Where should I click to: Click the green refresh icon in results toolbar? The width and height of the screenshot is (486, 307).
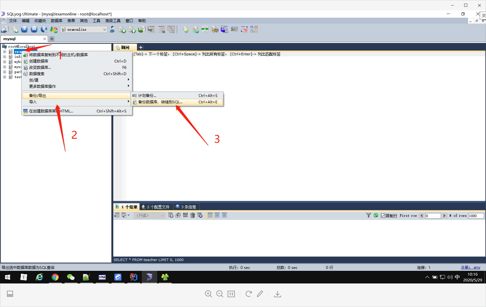pyautogui.click(x=376, y=215)
